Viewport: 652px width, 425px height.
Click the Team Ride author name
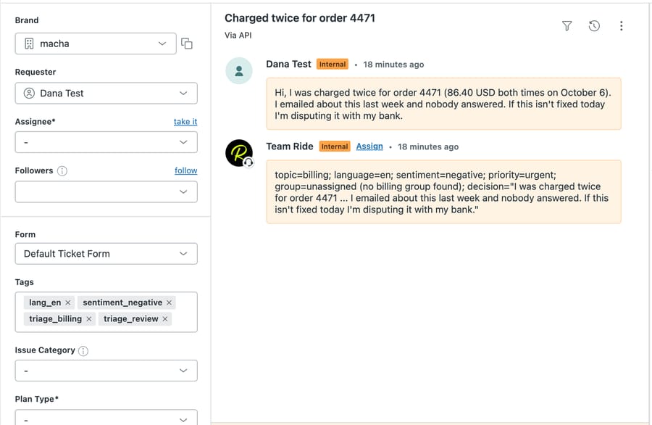(289, 147)
